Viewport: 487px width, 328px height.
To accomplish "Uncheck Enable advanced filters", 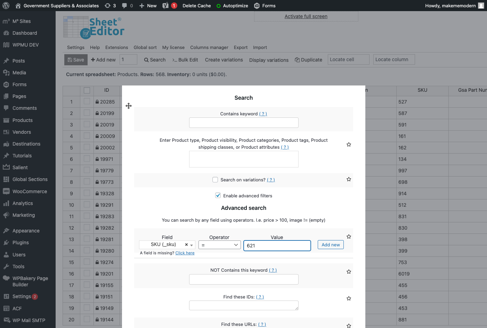I will click(218, 196).
